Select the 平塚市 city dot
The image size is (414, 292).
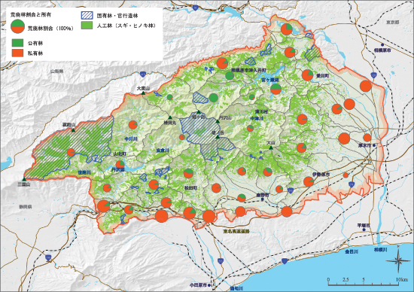tap(364, 230)
